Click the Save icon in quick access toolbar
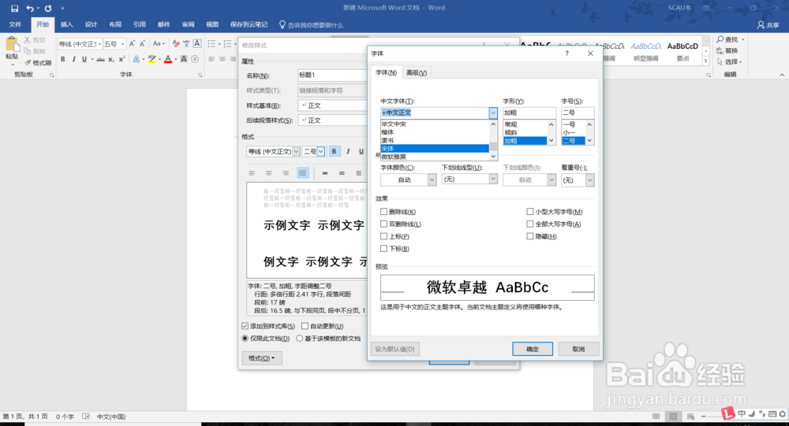Screen dimensions: 789x426 coord(14,9)
